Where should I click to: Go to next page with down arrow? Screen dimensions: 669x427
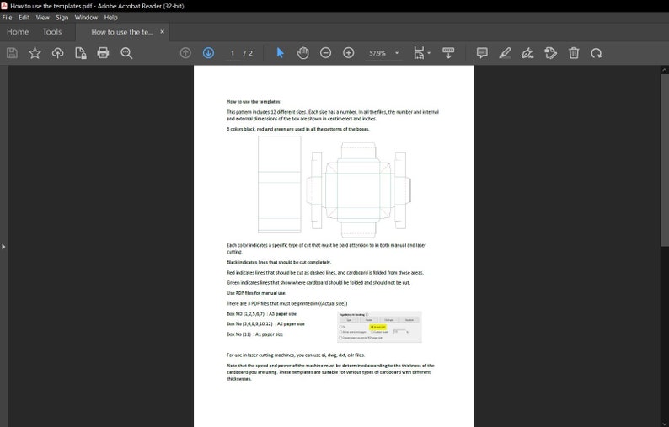[208, 53]
